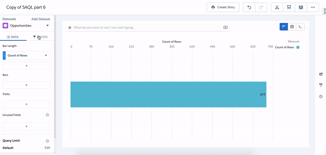Open the paint roller formatting icon
The height and width of the screenshot is (155, 326).
click(x=321, y=85)
